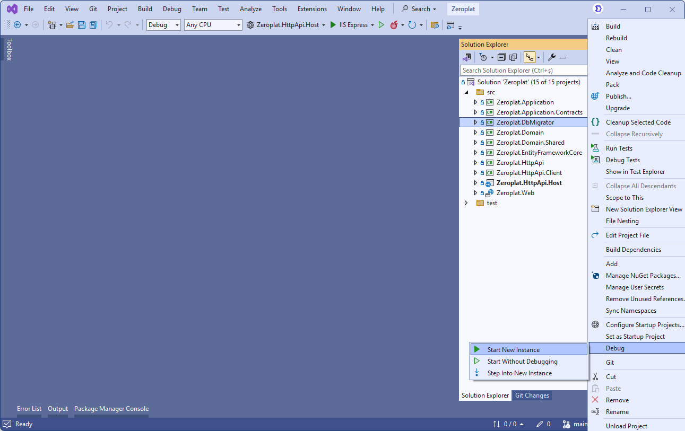
Task: Open the Package Manager Console tab
Action: [x=111, y=409]
